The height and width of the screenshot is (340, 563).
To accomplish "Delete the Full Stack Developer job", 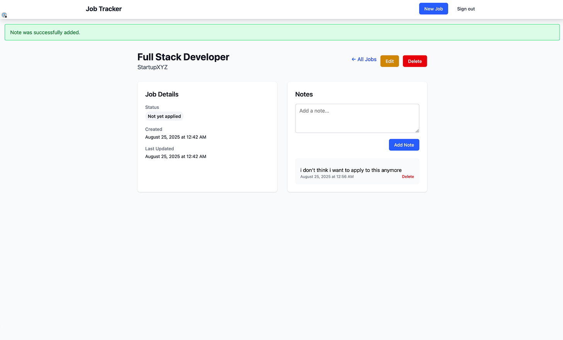I will pos(415,61).
